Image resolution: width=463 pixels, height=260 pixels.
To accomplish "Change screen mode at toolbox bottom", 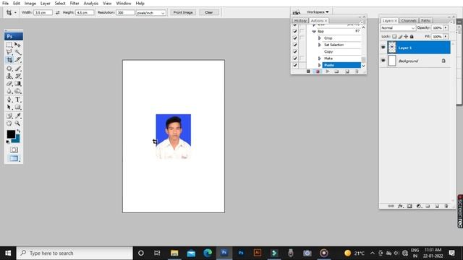I will pyautogui.click(x=14, y=159).
